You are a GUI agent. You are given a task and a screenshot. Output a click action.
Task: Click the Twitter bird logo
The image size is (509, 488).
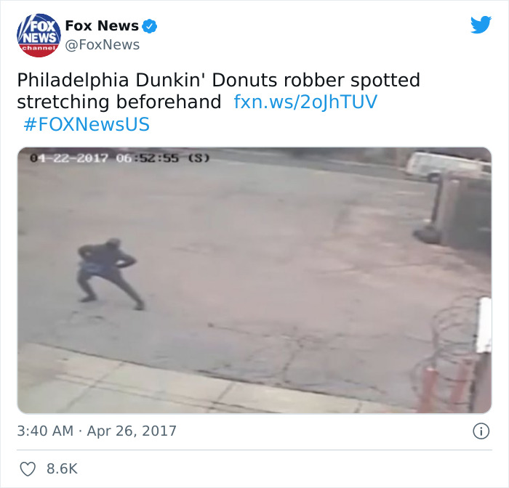[x=481, y=25]
